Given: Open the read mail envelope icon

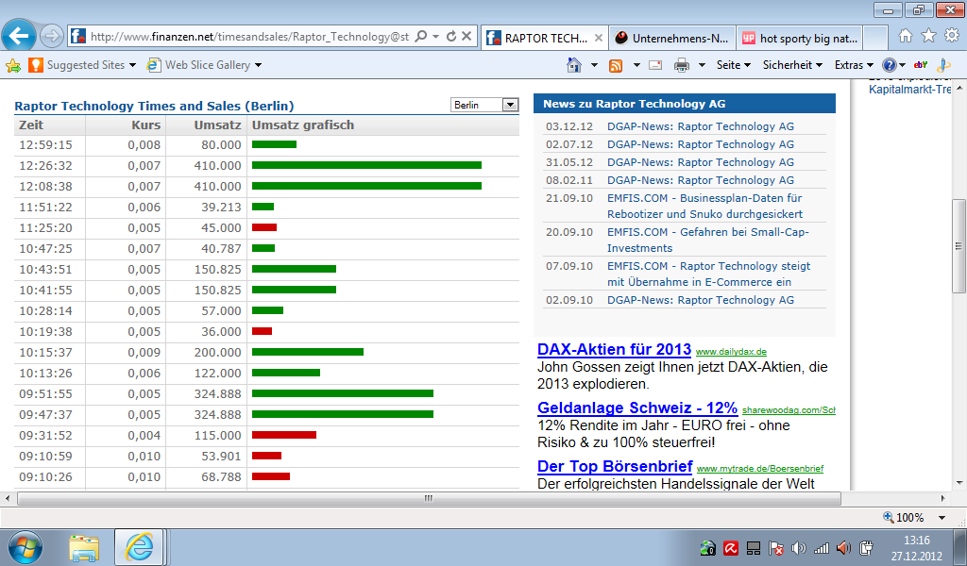Looking at the screenshot, I should click(x=655, y=65).
